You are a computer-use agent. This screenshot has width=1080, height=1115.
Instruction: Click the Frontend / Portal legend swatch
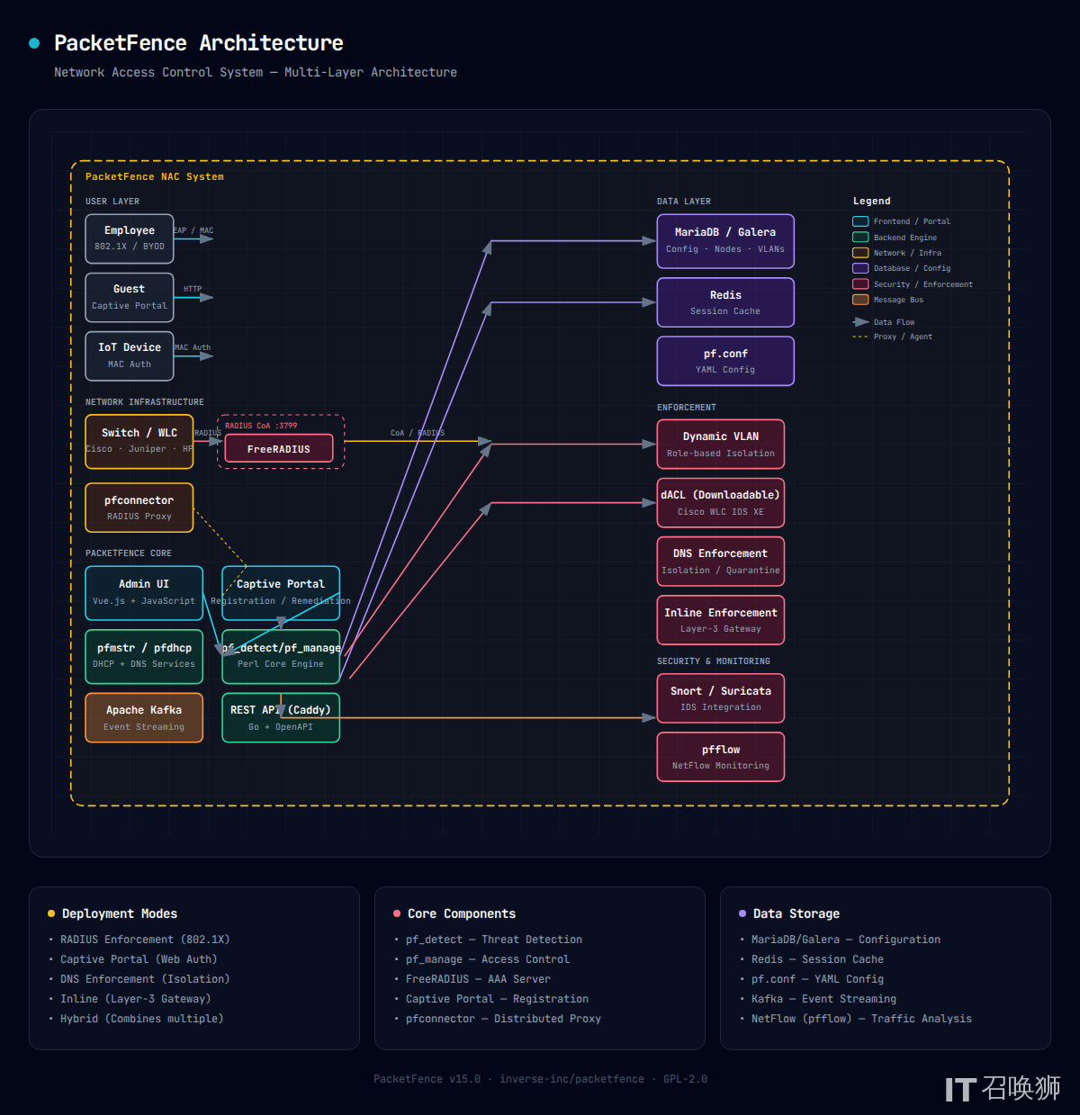pyautogui.click(x=860, y=221)
